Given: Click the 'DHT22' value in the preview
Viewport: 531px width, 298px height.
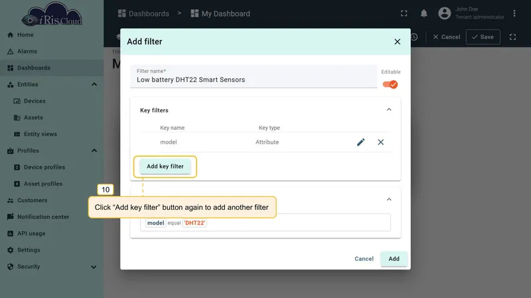Looking at the screenshot, I should pyautogui.click(x=194, y=223).
